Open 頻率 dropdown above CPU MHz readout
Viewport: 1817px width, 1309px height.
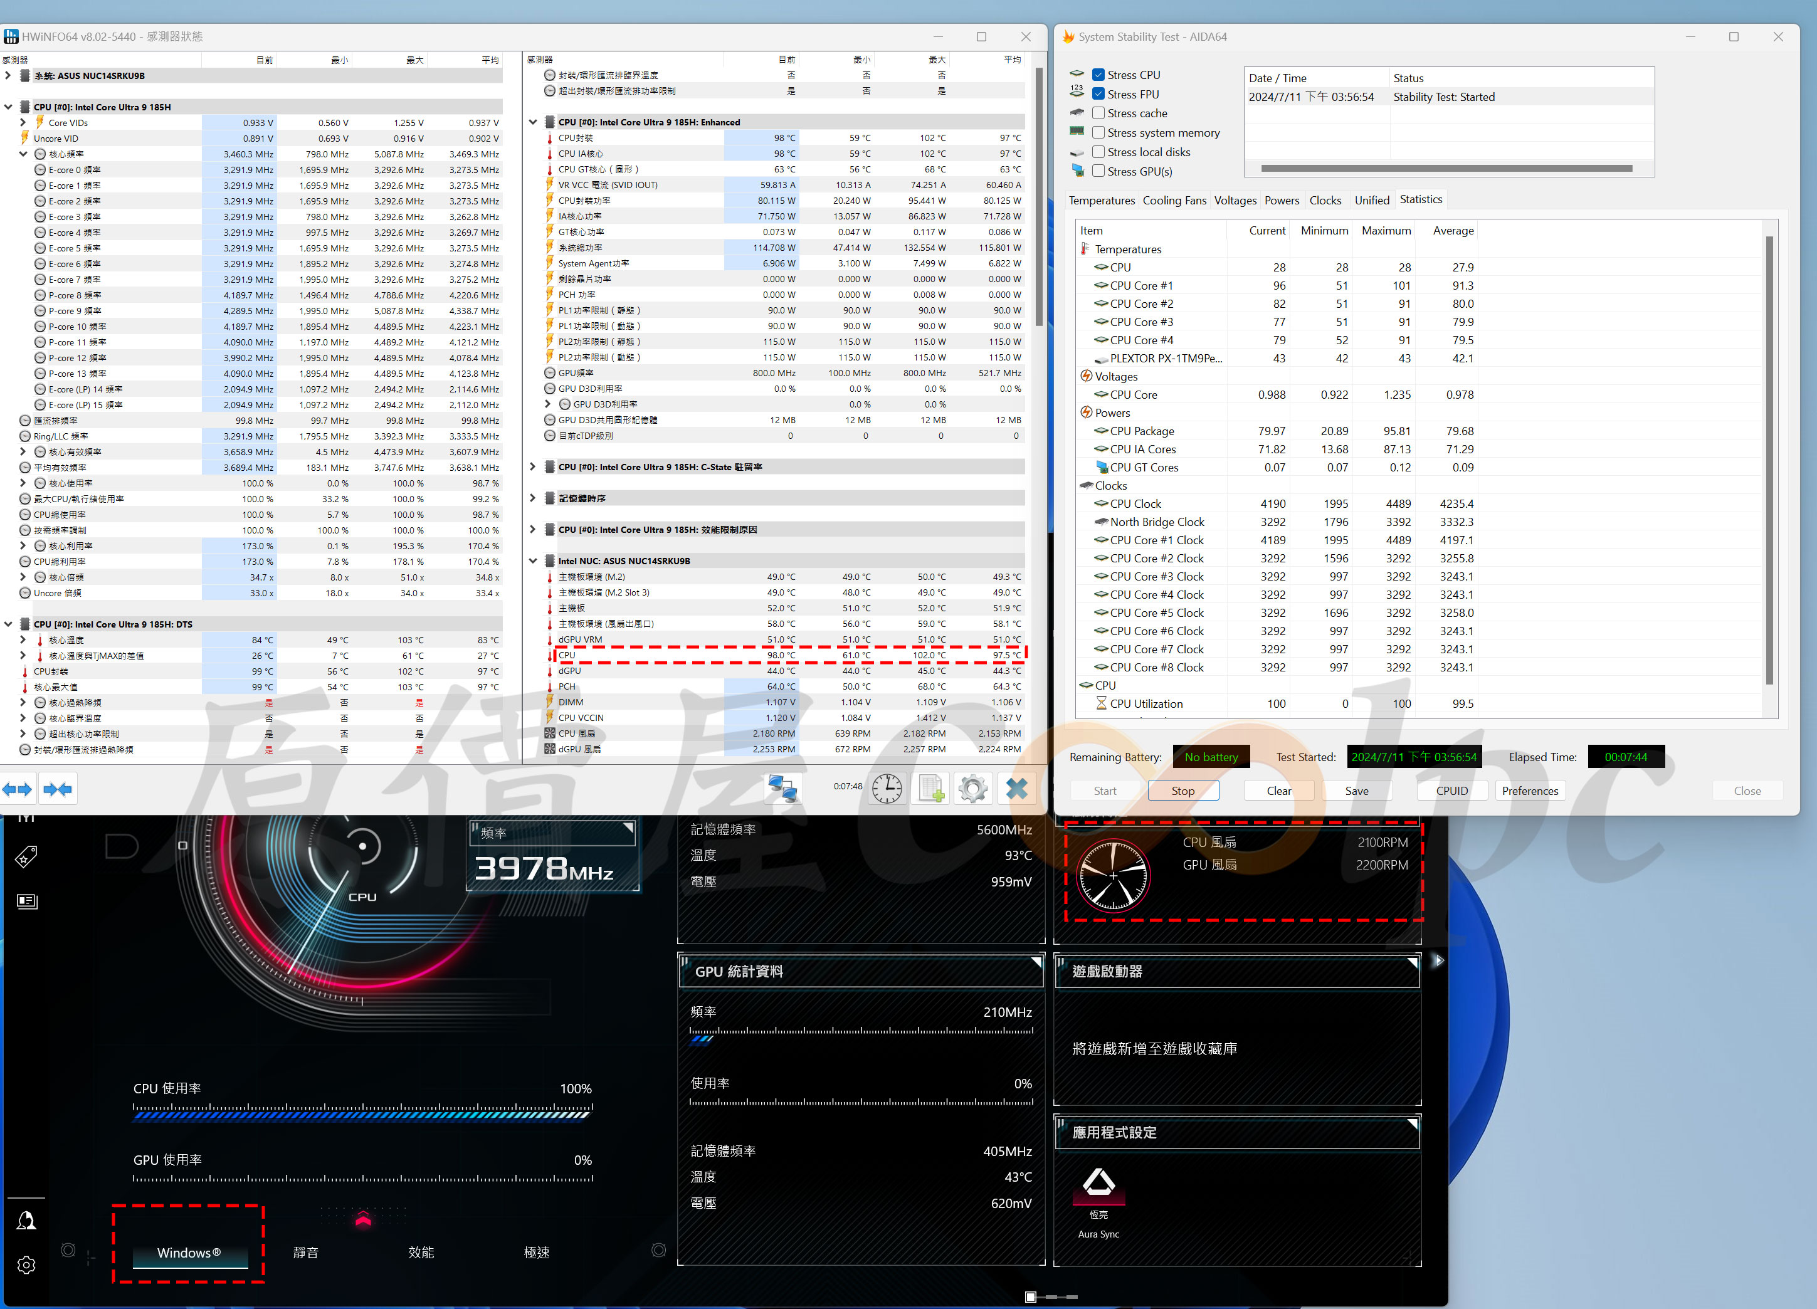click(552, 833)
